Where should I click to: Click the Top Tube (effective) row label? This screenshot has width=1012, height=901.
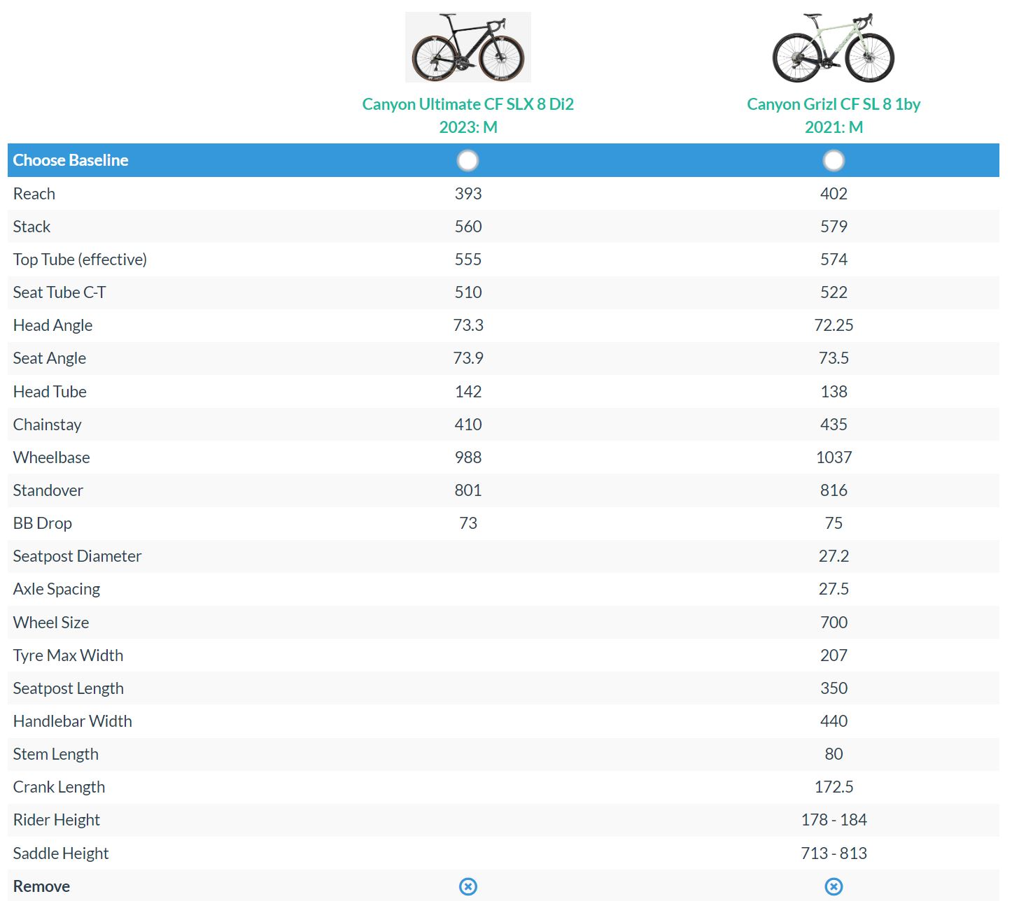pyautogui.click(x=80, y=260)
